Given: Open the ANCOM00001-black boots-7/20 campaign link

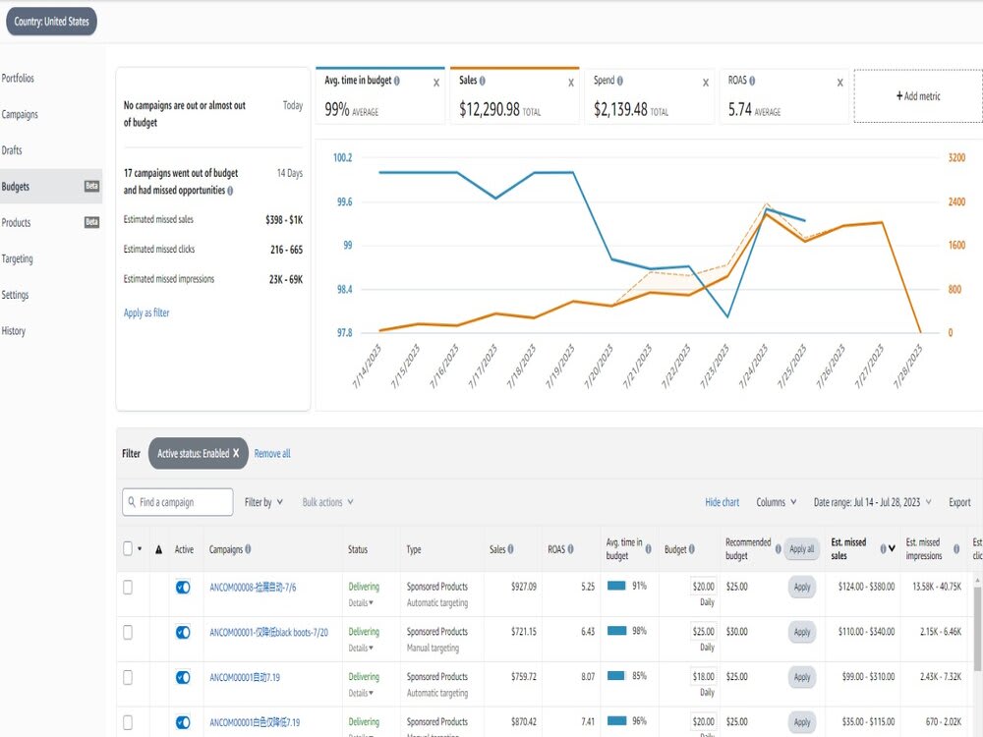Looking at the screenshot, I should (x=269, y=632).
